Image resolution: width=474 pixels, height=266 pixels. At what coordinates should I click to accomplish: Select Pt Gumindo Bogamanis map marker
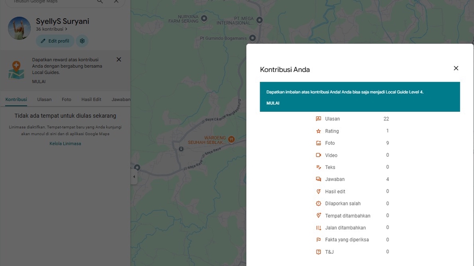[252, 38]
